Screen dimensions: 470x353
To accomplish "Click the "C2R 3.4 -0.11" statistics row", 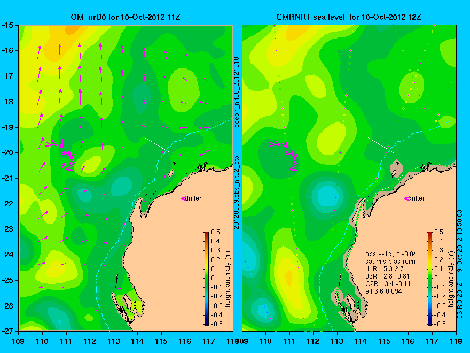I will pos(388,283).
